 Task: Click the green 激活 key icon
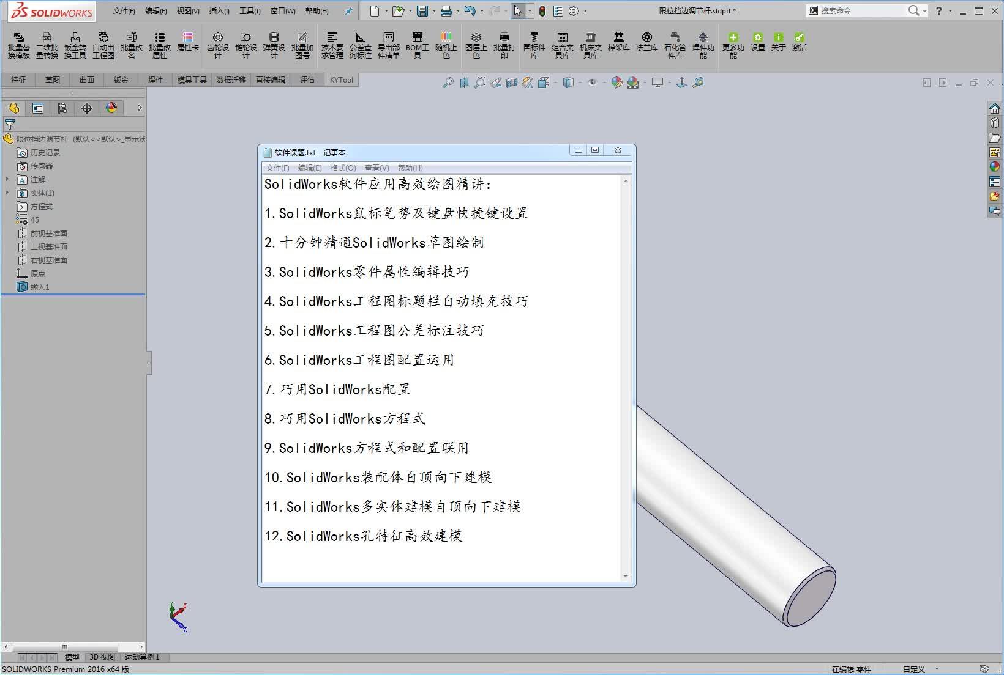click(799, 42)
